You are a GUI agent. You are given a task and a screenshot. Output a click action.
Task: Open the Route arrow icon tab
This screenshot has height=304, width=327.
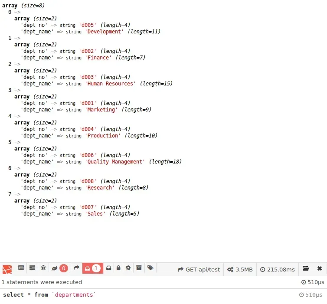point(76,268)
